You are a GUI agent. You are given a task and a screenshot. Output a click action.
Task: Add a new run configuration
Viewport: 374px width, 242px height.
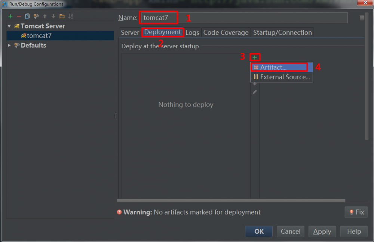pos(10,16)
